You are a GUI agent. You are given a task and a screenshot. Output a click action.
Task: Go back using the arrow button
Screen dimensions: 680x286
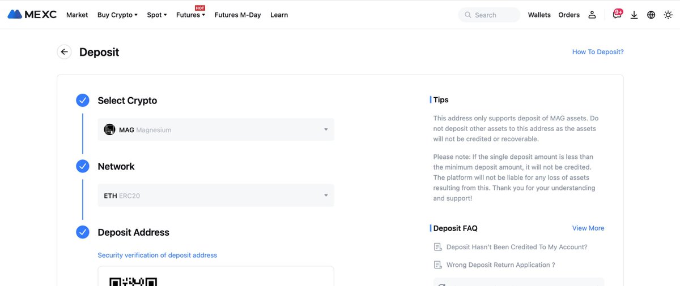(65, 52)
